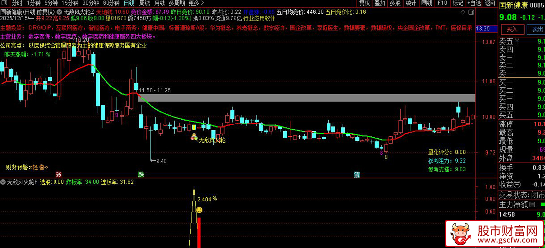Click the 解 event marker on the time axis
Screen dimensions: 545x248
tap(357, 174)
